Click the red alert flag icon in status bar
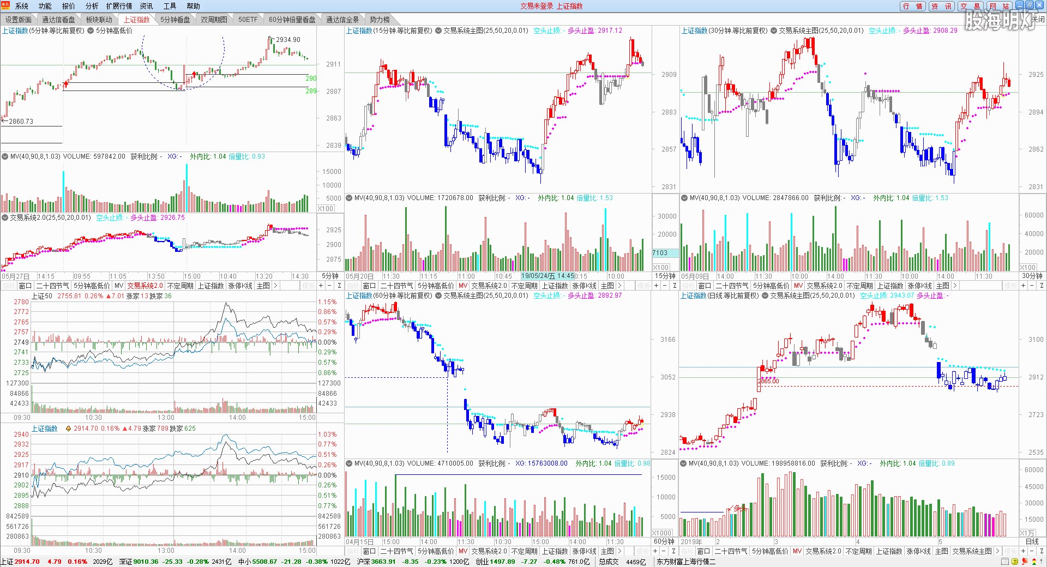The image size is (1047, 567). click(1024, 562)
